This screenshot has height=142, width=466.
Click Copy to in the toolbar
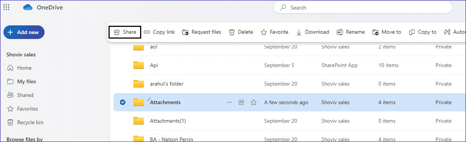[x=423, y=32]
